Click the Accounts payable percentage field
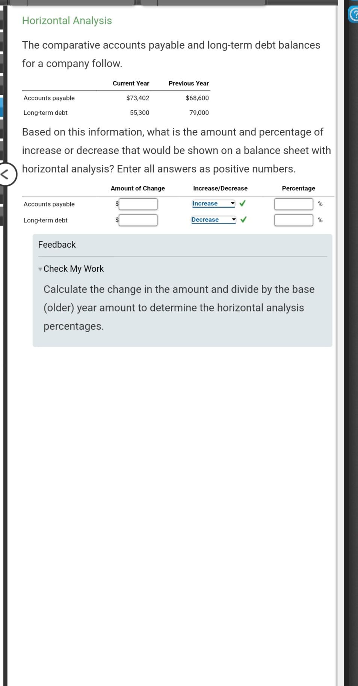The image size is (358, 686). 294,204
